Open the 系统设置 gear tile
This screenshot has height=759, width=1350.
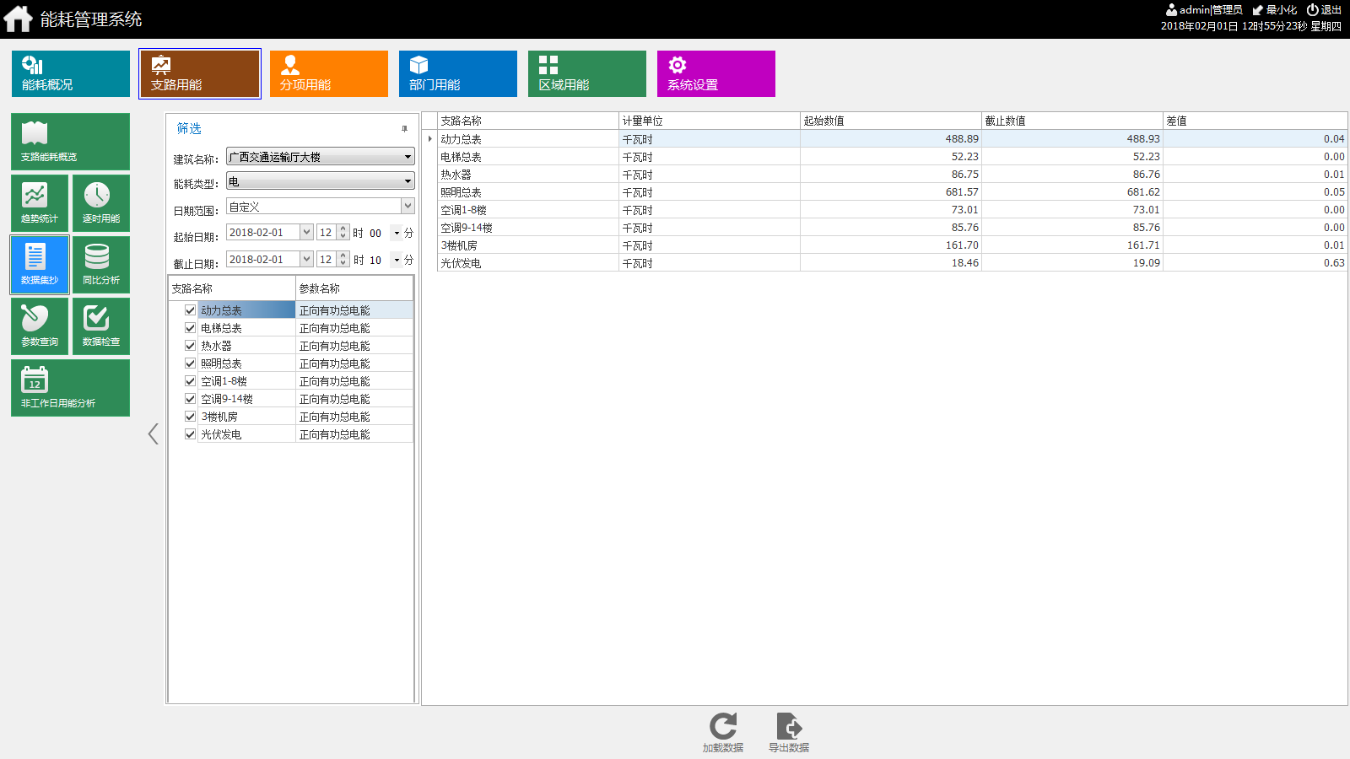[x=716, y=73]
